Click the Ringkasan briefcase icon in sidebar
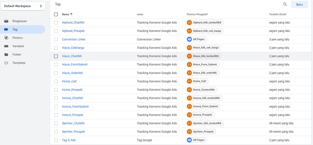 (x=6, y=21)
